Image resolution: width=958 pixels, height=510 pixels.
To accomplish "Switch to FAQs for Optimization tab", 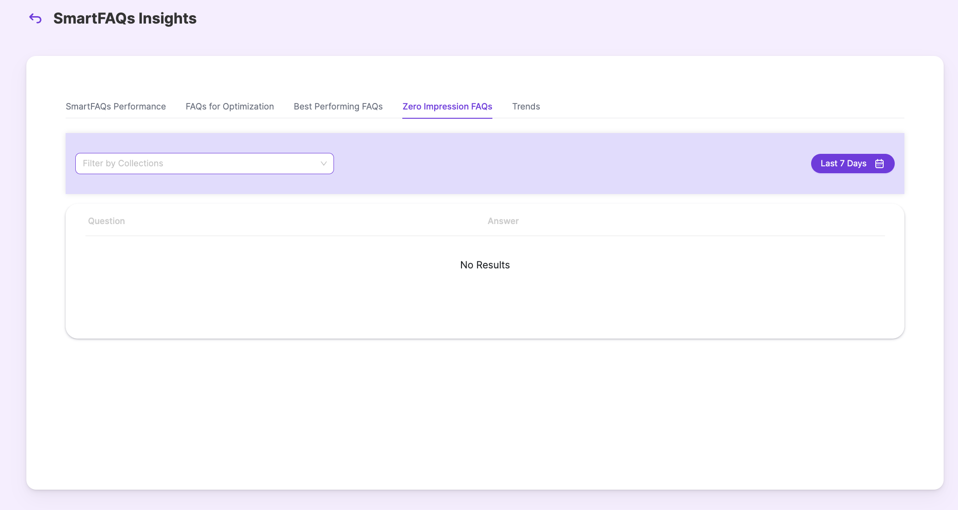I will pos(230,106).
